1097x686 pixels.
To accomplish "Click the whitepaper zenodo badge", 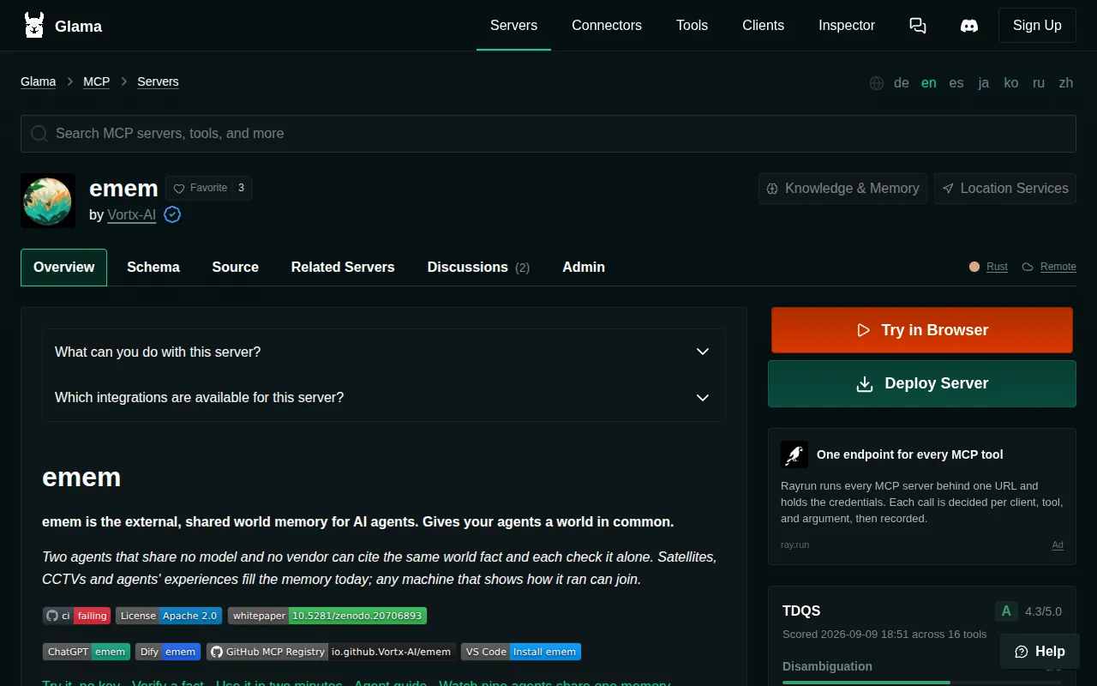I will (x=327, y=616).
